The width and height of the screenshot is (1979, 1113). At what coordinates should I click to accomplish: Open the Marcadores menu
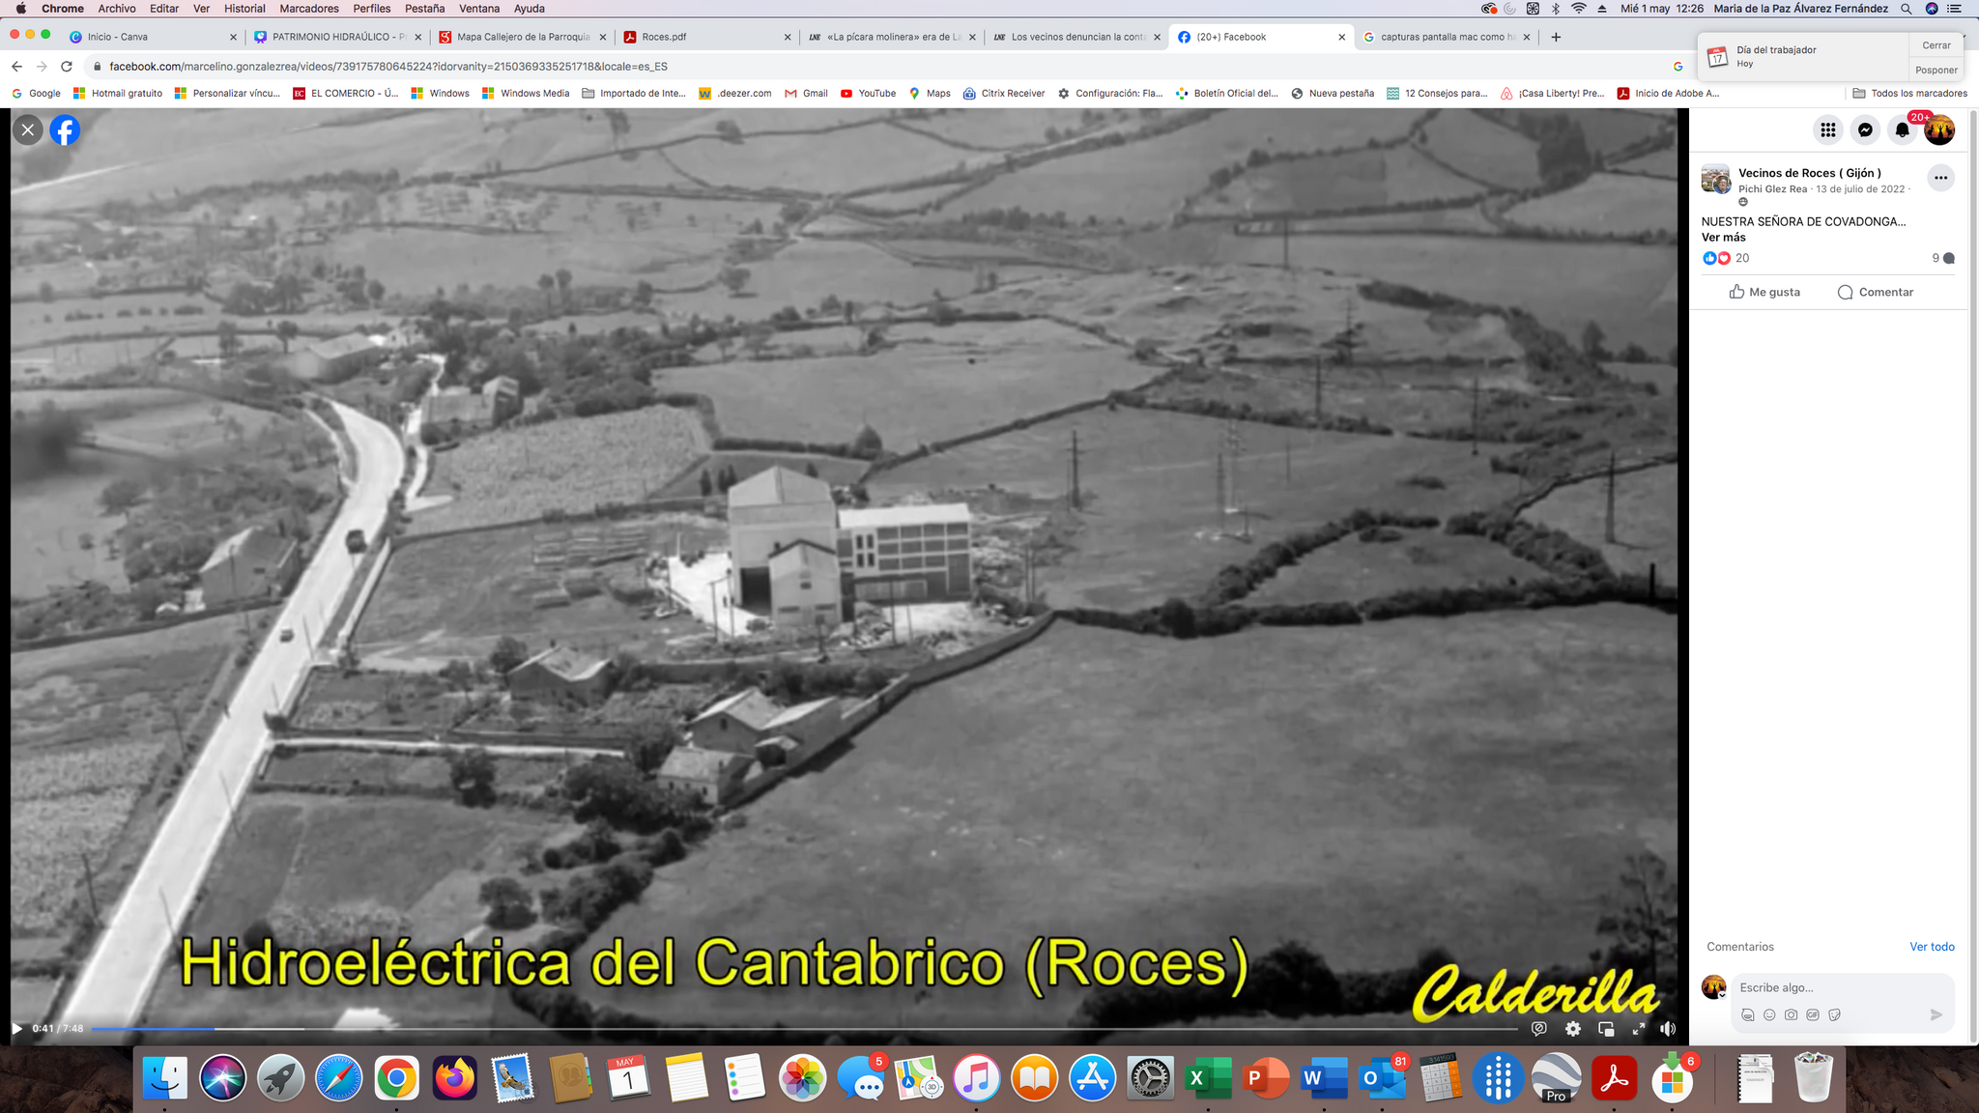point(309,9)
